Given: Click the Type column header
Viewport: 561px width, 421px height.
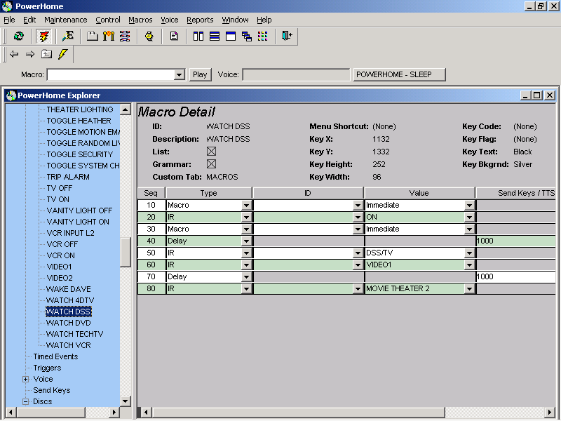Looking at the screenshot, I should (x=208, y=193).
